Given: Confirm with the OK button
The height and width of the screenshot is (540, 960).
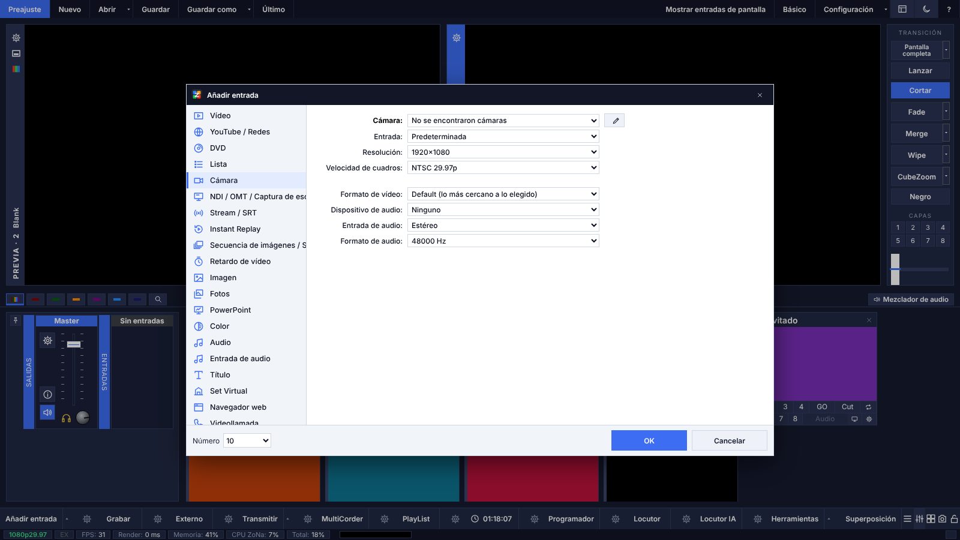Looking at the screenshot, I should click(649, 440).
